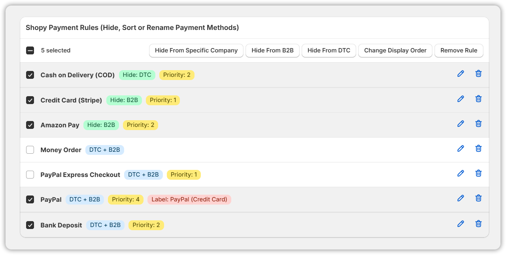Uncheck the Bank Deposit checkbox
The height and width of the screenshot is (255, 506).
[30, 225]
